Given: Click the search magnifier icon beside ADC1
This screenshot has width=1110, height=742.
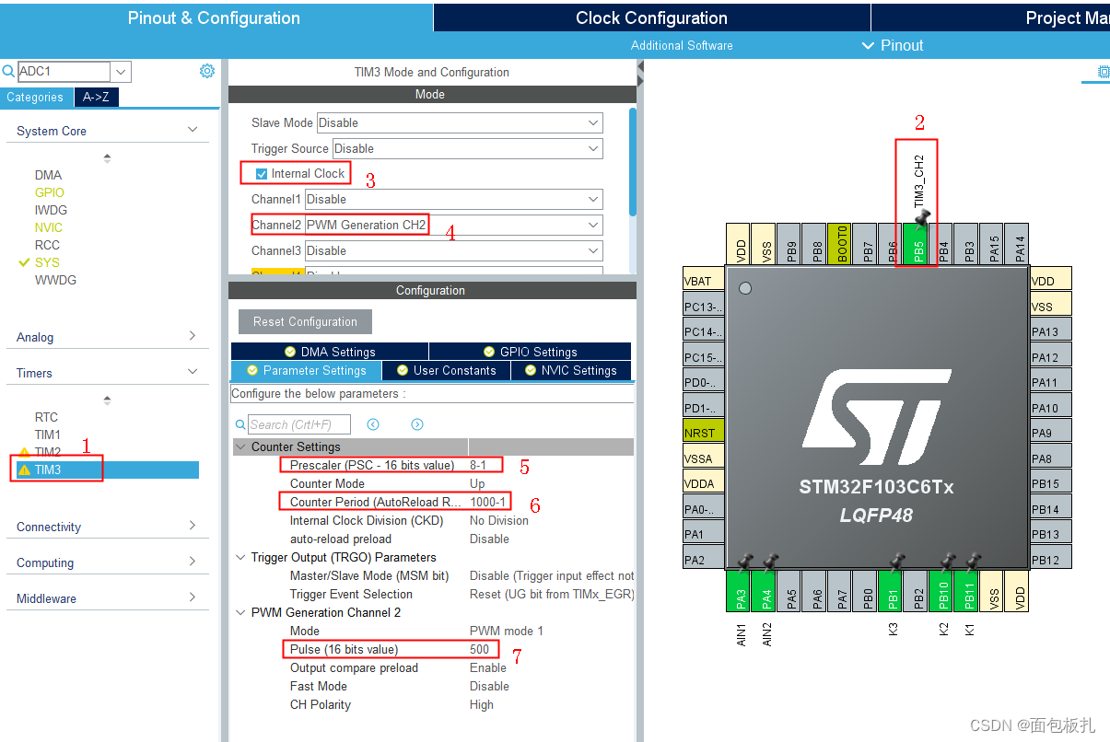Looking at the screenshot, I should click(x=8, y=71).
